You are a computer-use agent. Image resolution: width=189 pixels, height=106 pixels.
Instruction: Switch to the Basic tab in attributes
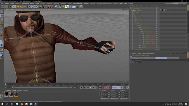point(136,58)
